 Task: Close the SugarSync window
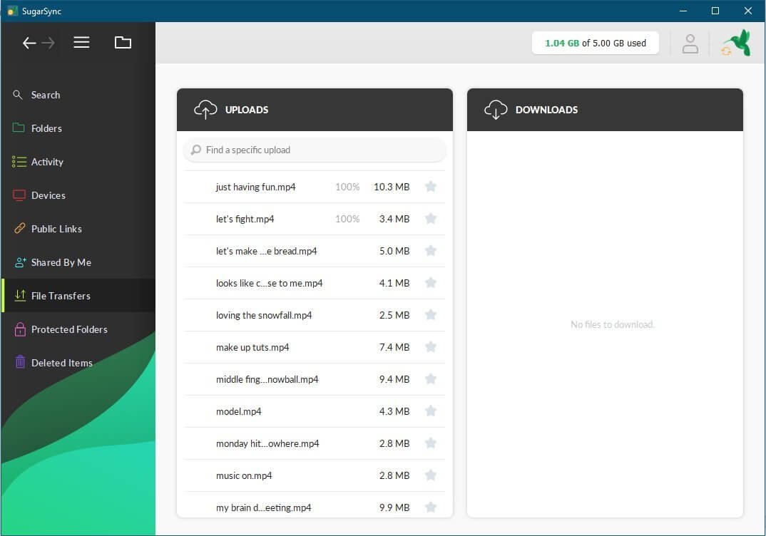(x=748, y=11)
